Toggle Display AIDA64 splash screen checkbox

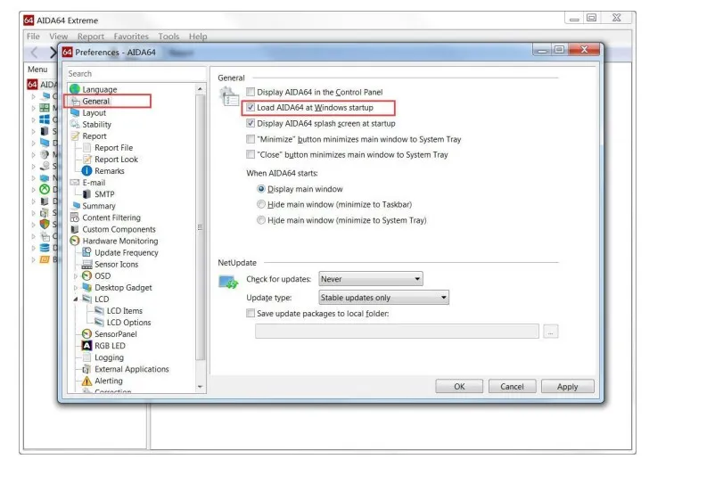click(251, 123)
